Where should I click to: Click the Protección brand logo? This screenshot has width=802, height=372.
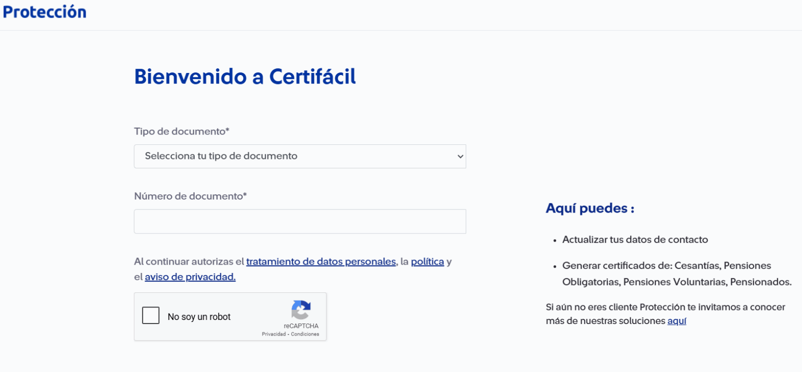click(44, 11)
